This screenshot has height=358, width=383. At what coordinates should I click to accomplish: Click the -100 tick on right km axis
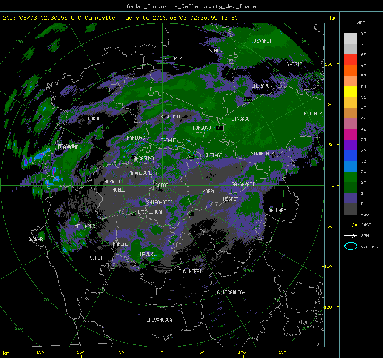click(x=328, y=266)
